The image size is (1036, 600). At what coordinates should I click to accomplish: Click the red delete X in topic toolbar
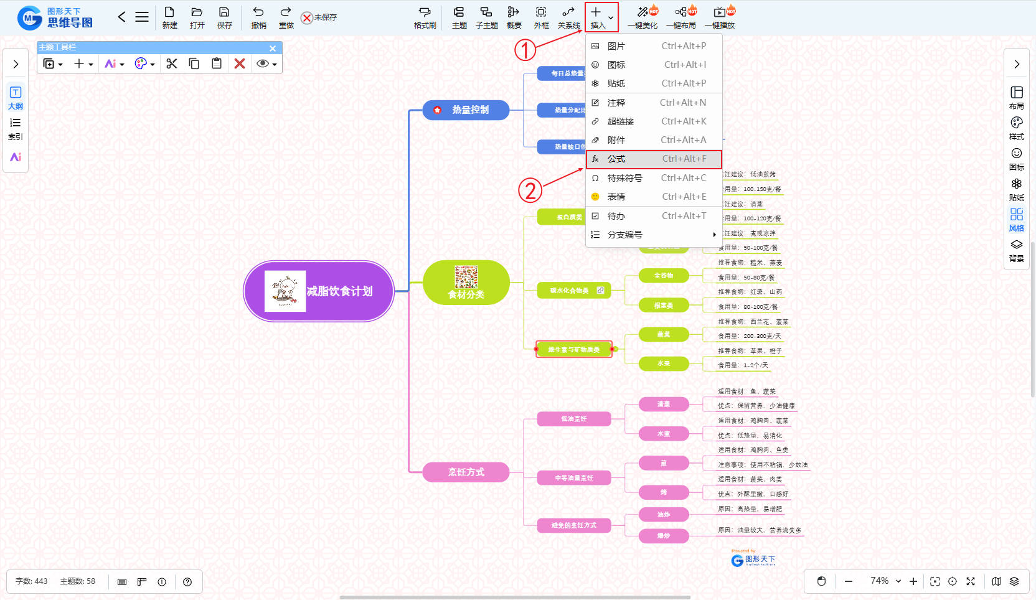pos(240,63)
